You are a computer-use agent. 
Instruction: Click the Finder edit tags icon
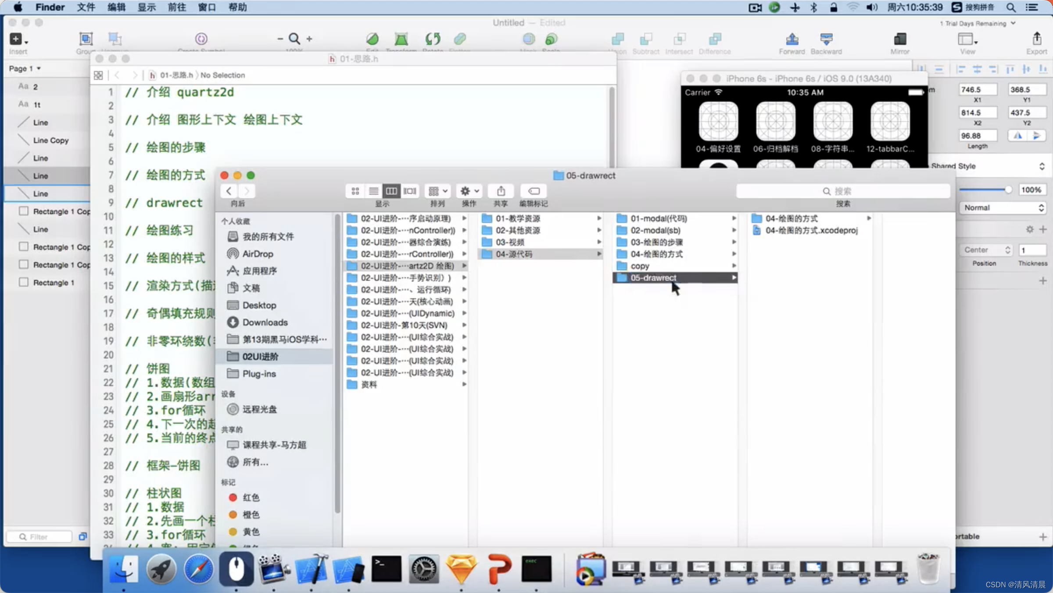(534, 191)
